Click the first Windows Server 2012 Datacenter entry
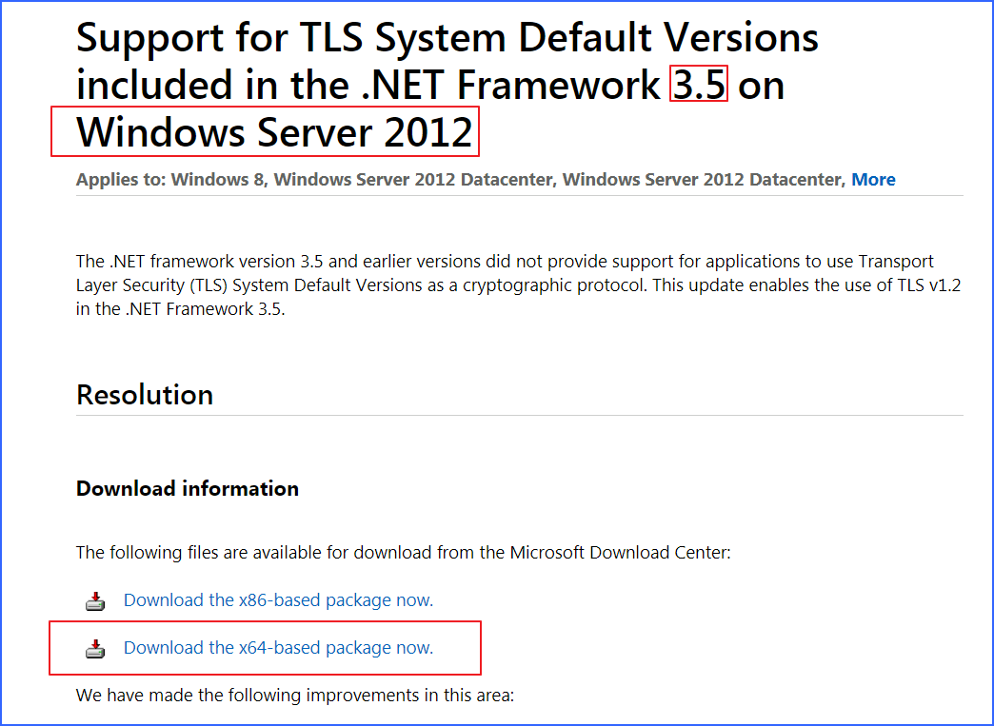This screenshot has width=994, height=726. point(413,180)
